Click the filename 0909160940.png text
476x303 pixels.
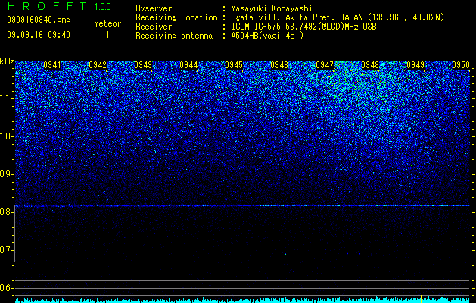coord(39,20)
